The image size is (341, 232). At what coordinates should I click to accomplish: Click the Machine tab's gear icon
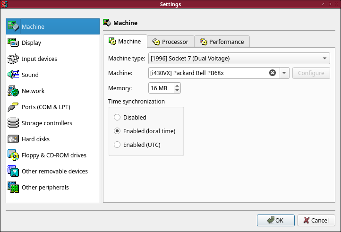pos(112,41)
